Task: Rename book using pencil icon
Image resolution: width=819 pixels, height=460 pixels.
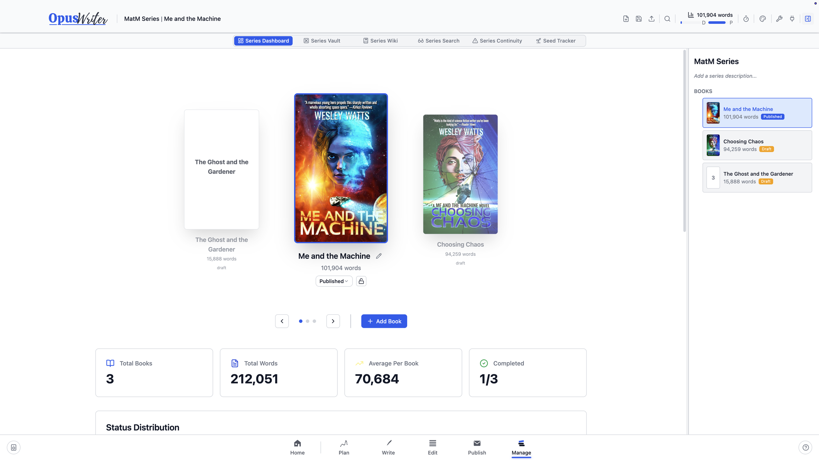Action: click(x=379, y=256)
